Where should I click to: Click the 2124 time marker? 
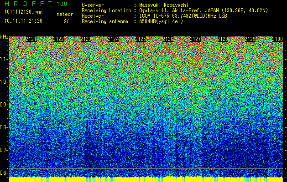[113, 39]
